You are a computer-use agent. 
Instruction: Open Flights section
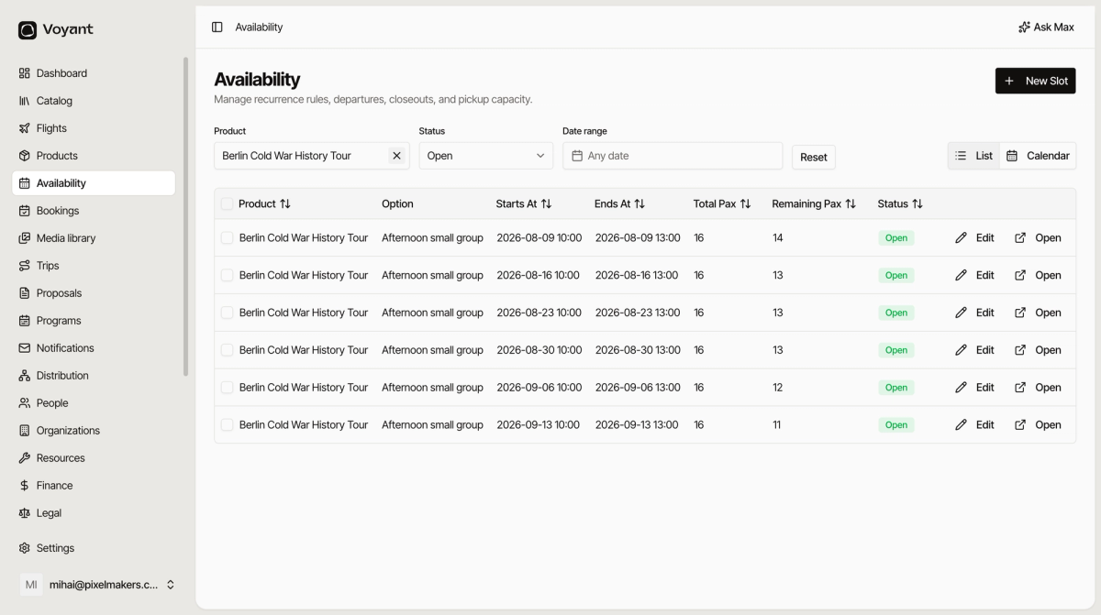pos(94,128)
